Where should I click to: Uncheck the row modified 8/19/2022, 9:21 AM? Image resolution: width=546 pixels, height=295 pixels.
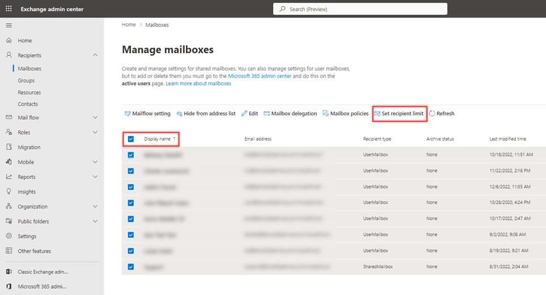point(131,251)
